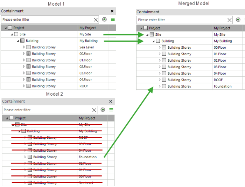245x187 pixels.
Task: Click the Building grid icon in Merged Model
Action: [158, 41]
